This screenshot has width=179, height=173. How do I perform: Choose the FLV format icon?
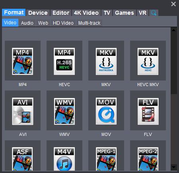(148, 111)
